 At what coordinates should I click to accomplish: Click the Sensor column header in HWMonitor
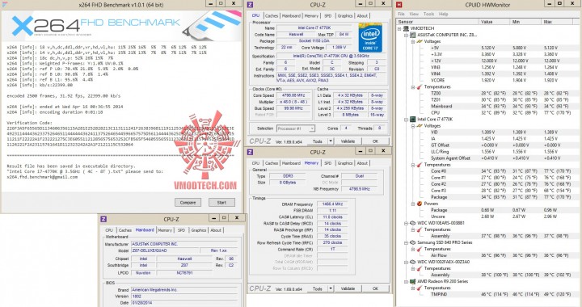tap(437, 22)
